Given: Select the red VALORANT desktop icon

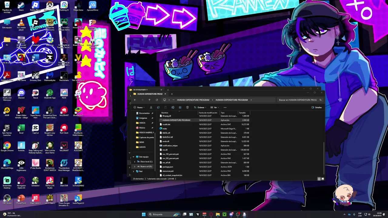Looking at the screenshot, I should click(x=64, y=112).
